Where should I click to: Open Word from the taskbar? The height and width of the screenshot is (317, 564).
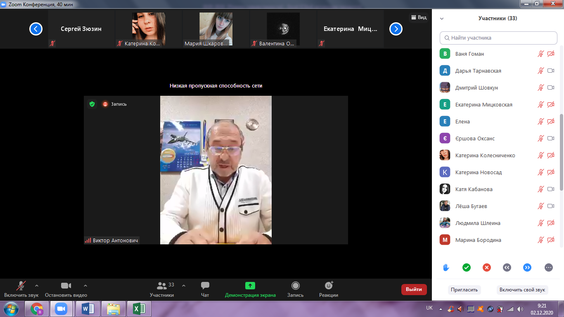pyautogui.click(x=88, y=309)
